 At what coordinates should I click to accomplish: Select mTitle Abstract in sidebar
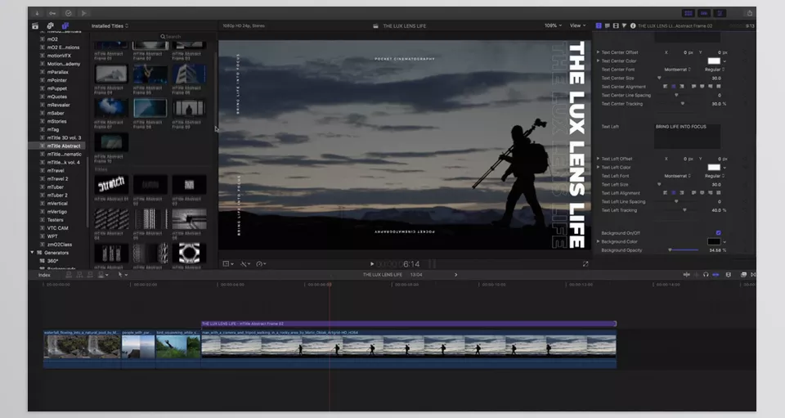tap(64, 146)
